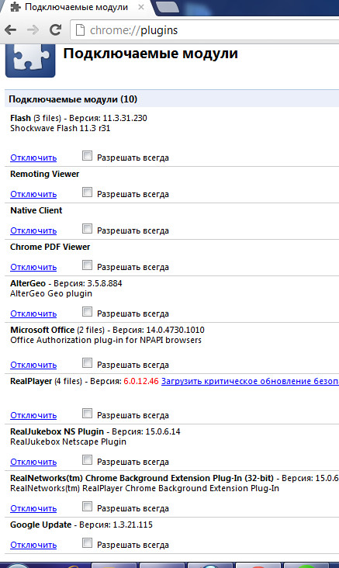Click the AlterGeo version 3.5.8.884

click(x=105, y=283)
